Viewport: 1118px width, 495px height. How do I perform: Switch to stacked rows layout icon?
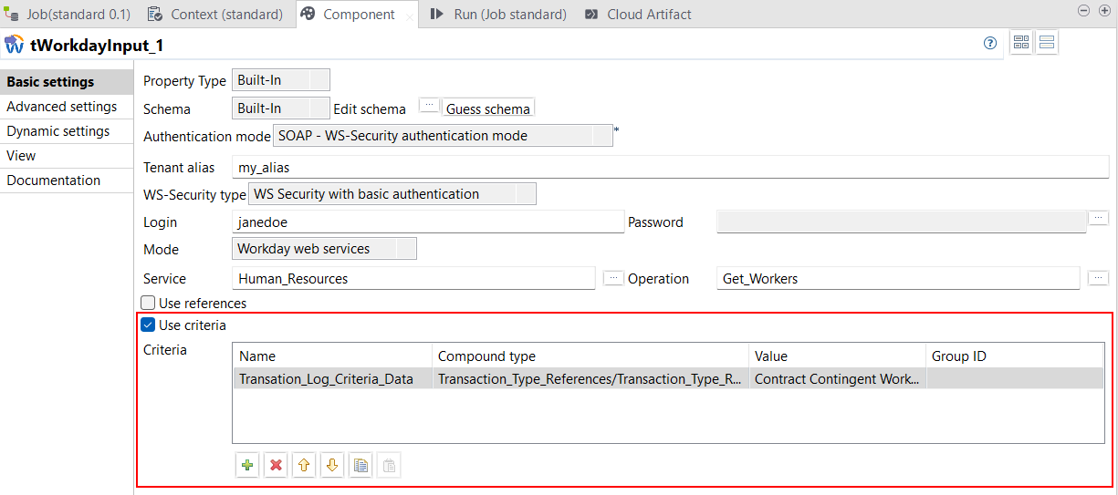[1047, 43]
